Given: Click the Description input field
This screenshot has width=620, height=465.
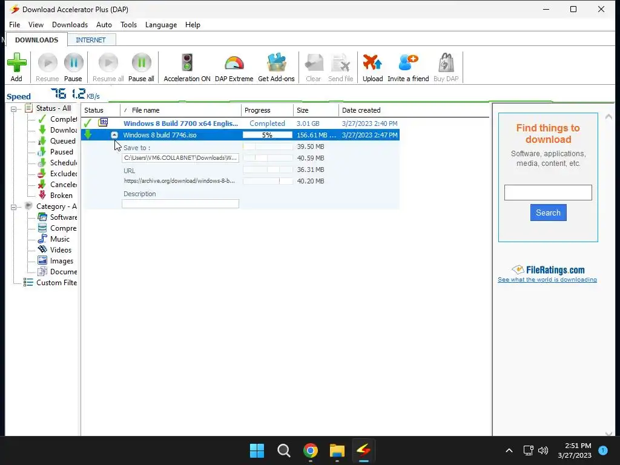Looking at the screenshot, I should click(180, 203).
